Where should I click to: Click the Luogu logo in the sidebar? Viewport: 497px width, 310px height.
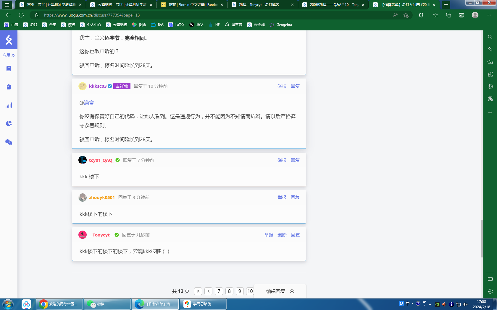tap(9, 40)
